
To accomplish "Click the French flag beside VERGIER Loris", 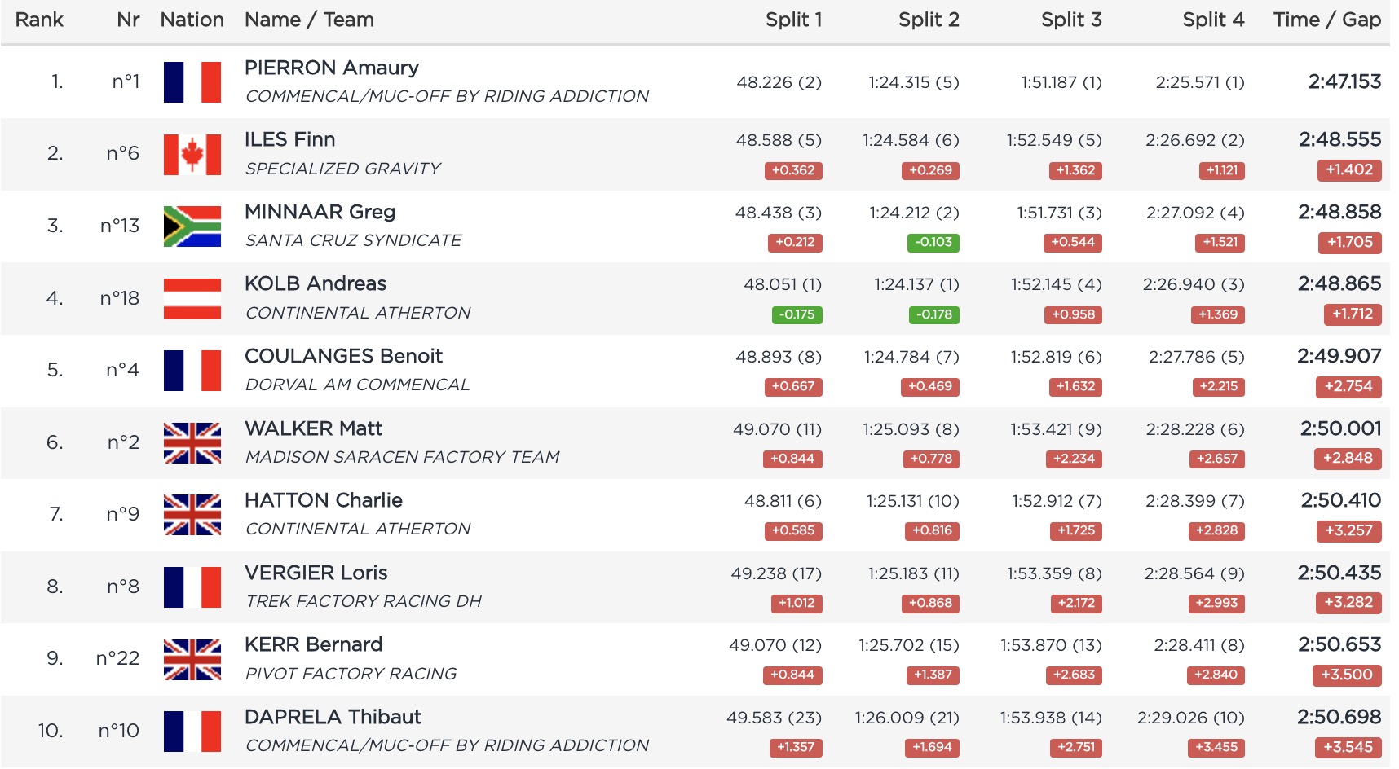I will 192,587.
